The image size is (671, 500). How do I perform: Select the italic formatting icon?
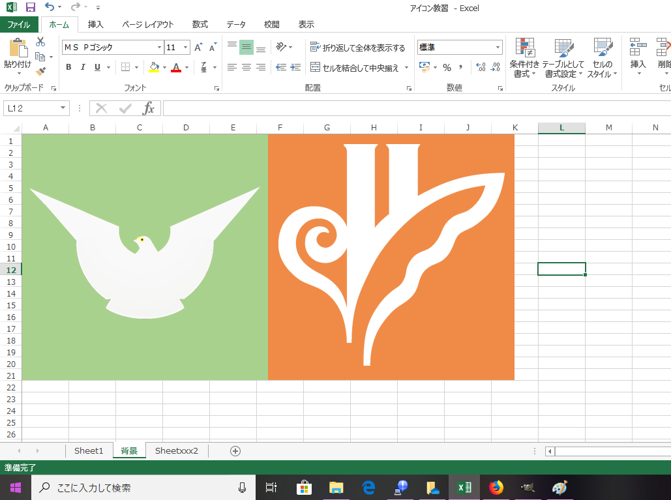(82, 67)
